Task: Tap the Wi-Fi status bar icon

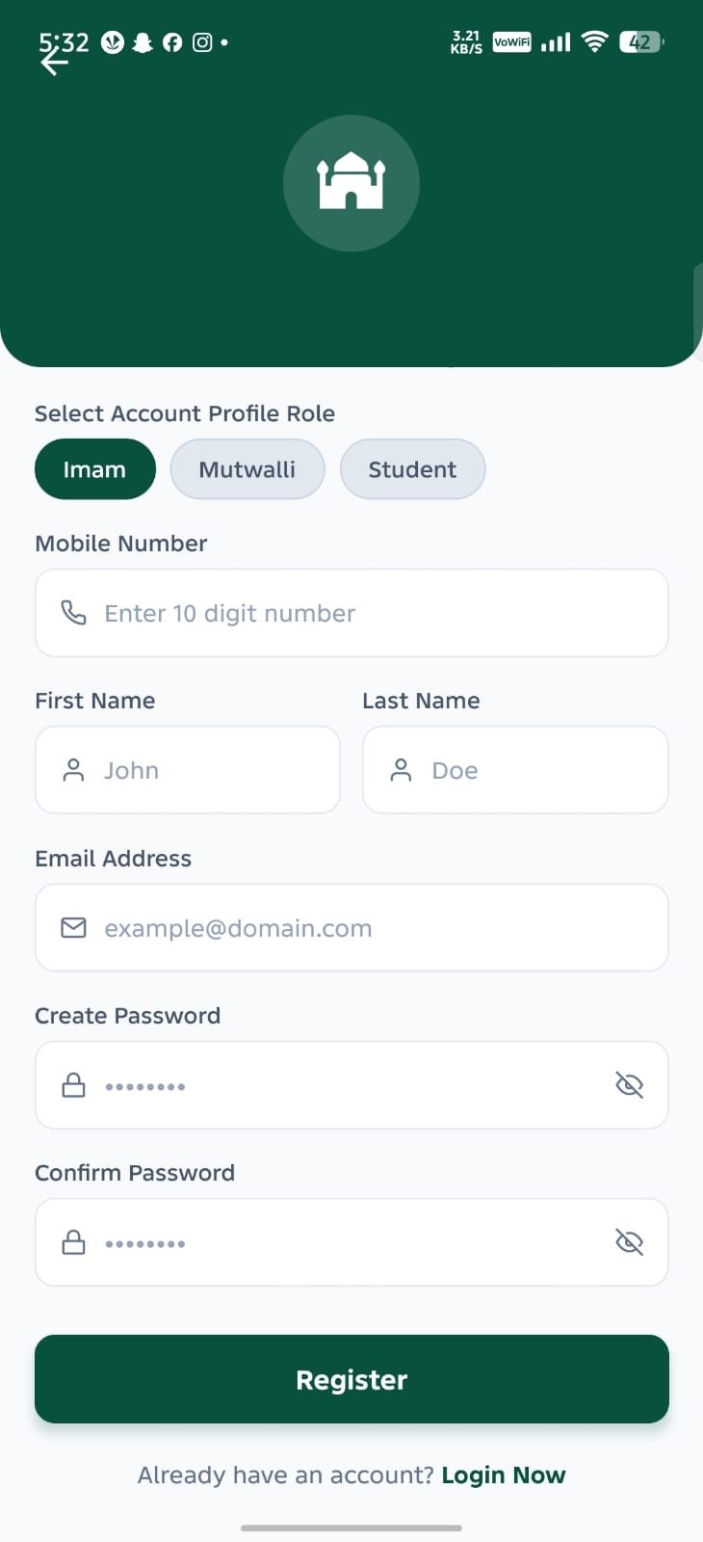Action: (x=595, y=41)
